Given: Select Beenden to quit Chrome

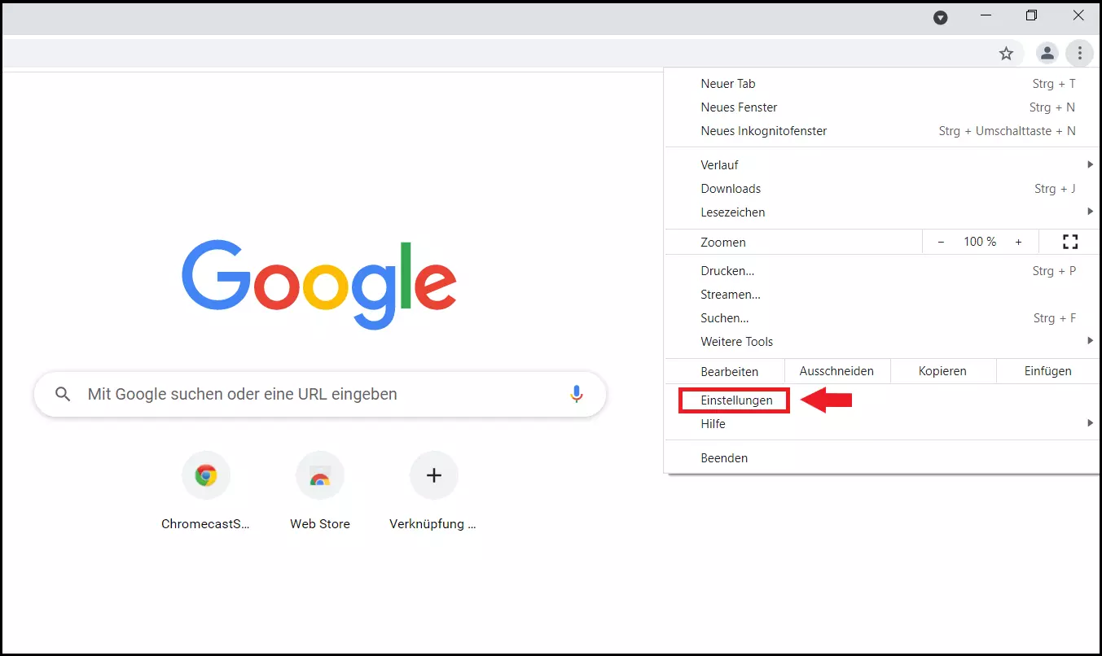Looking at the screenshot, I should pos(883,458).
